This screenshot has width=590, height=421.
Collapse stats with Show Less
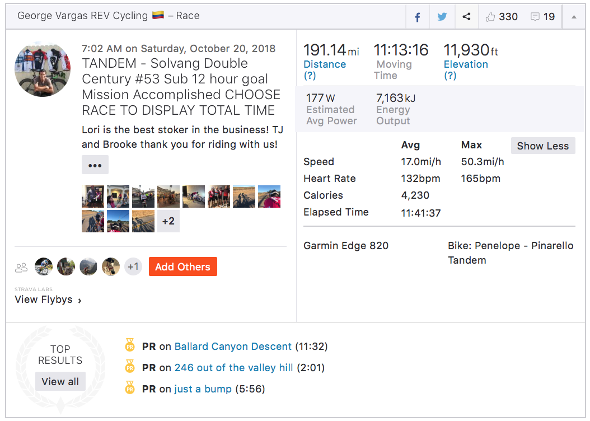point(542,146)
